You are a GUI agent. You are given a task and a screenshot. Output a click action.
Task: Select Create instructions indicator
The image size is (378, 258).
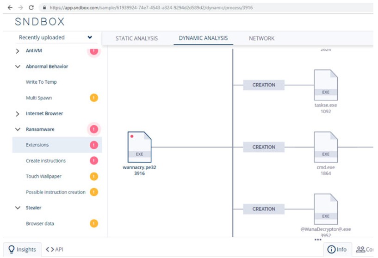[46, 161]
